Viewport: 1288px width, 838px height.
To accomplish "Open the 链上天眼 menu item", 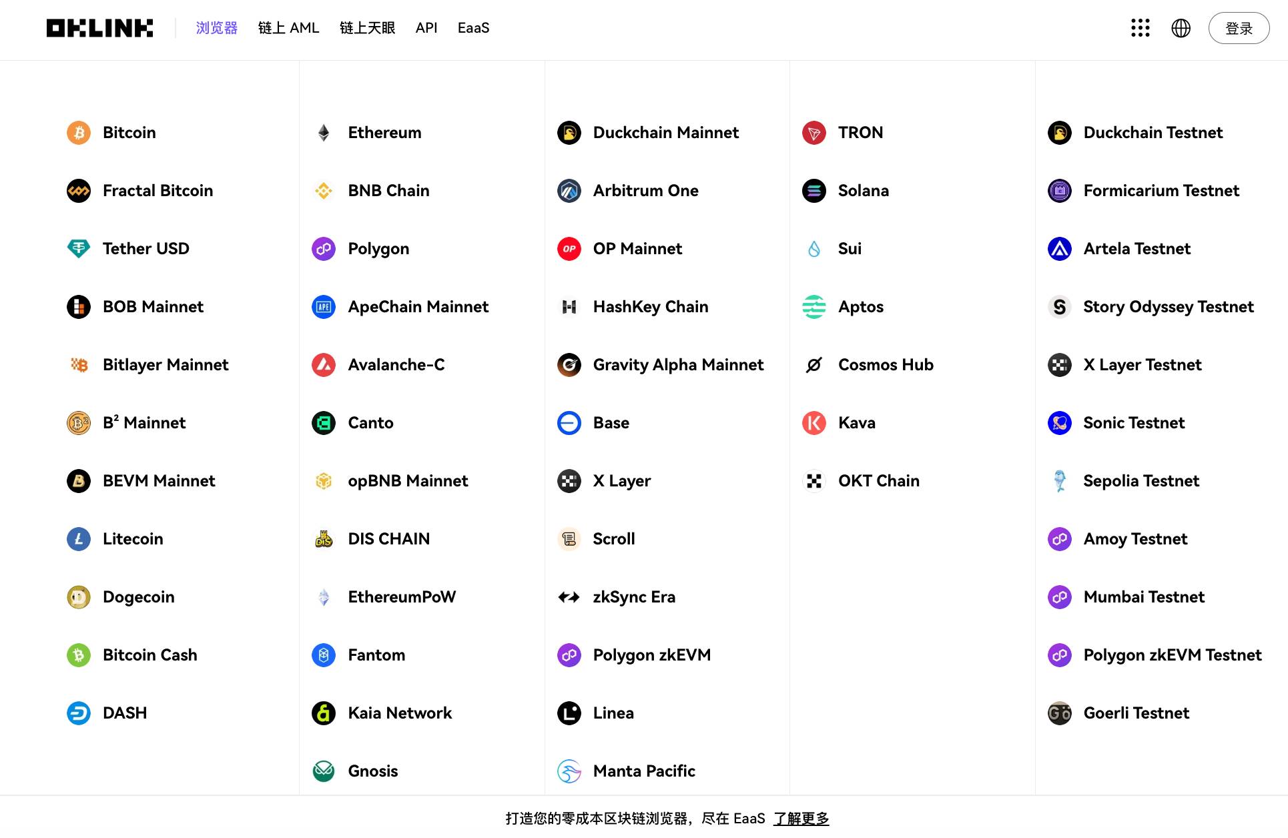I will (367, 28).
